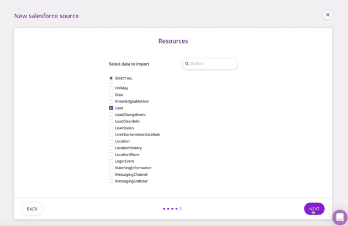Image resolution: width=348 pixels, height=226 pixels.
Task: Open the chat support widget icon
Action: tap(340, 217)
